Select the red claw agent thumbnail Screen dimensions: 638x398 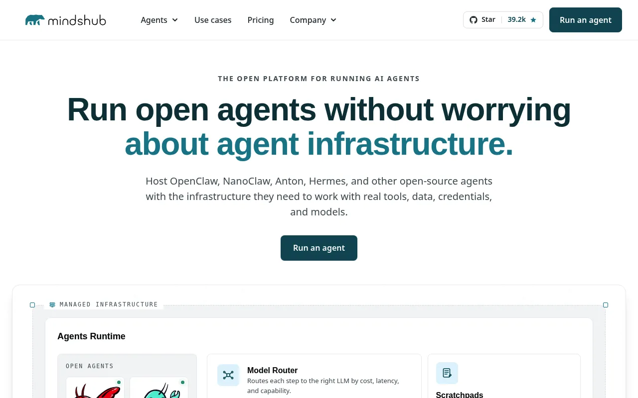coord(95,388)
